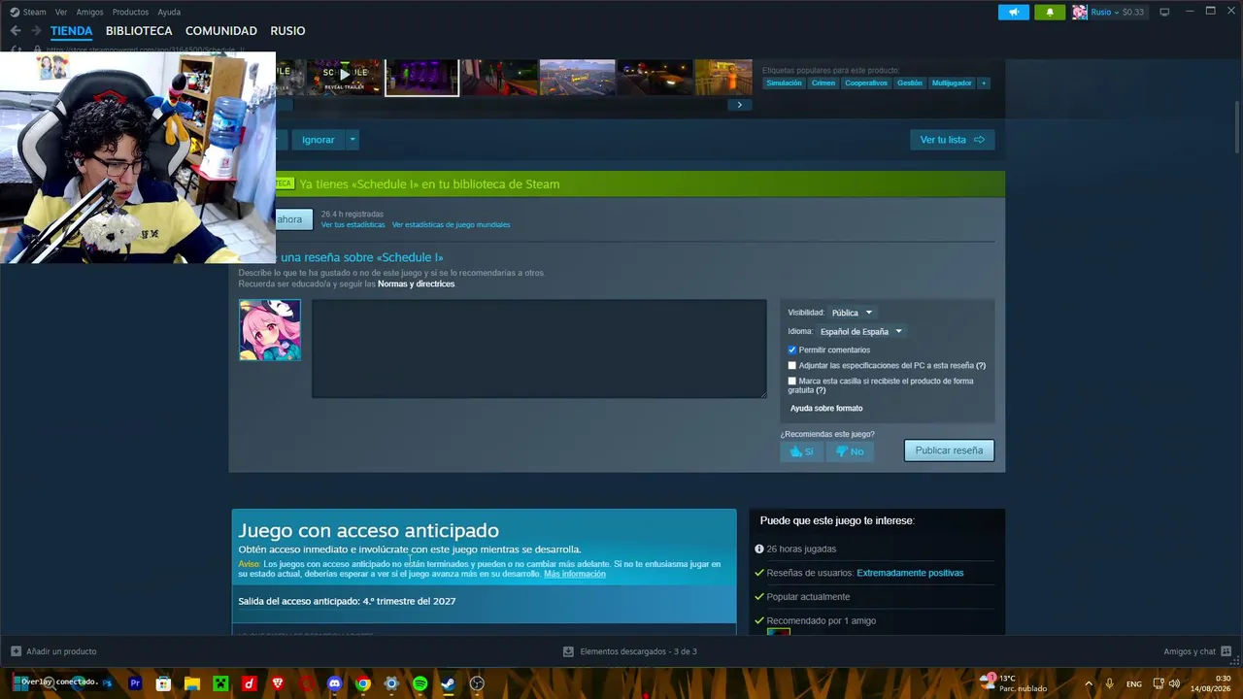Expand the Rusio account dropdown
Viewport: 1243px width, 699px height.
1117,13
